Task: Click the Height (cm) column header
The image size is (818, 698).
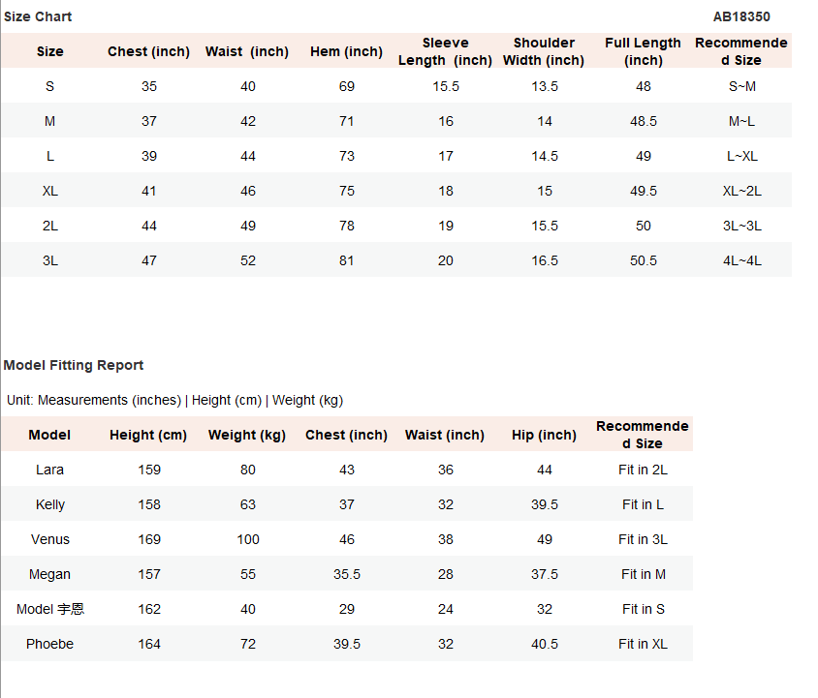Action: point(148,435)
